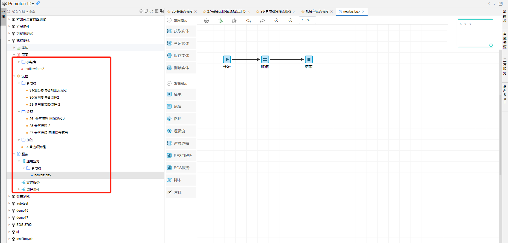Expand the 加签 folder in the tree

click(19, 140)
